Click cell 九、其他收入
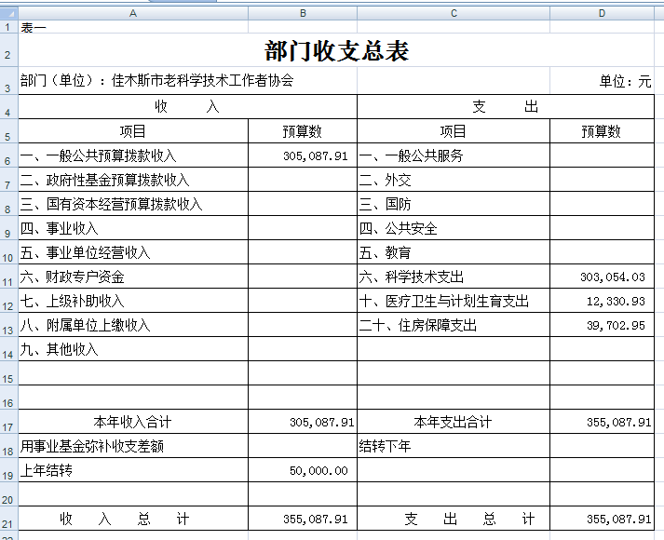The height and width of the screenshot is (540, 664). (133, 349)
